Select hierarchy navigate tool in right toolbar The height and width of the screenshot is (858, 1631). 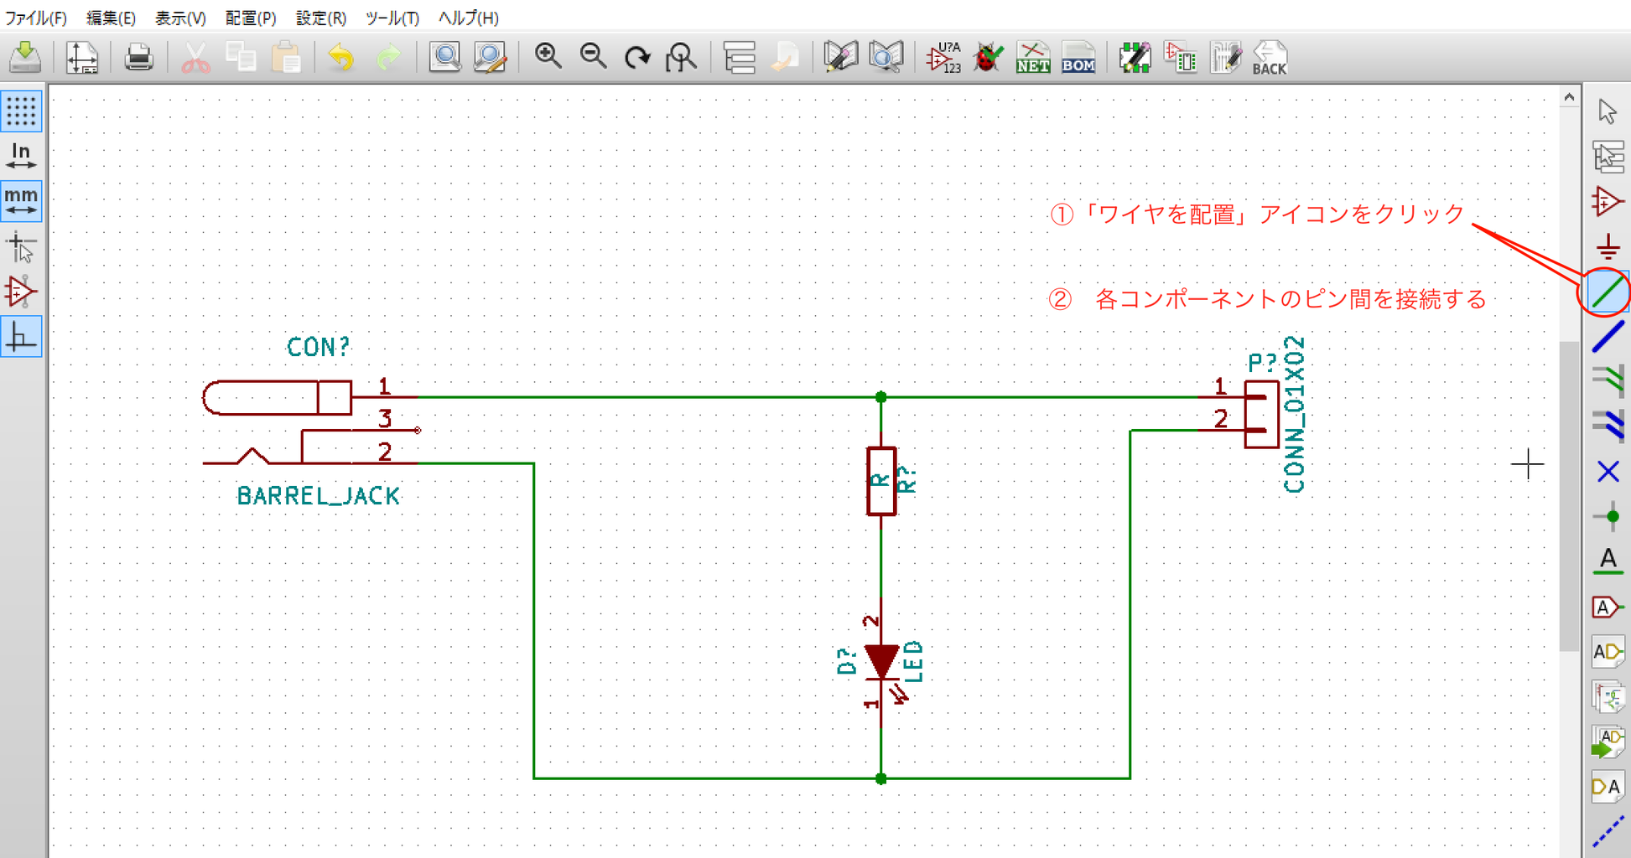point(1608,157)
